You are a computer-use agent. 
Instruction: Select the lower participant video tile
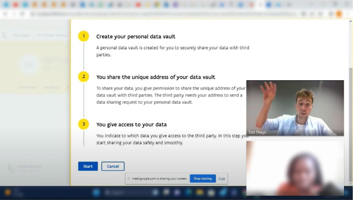pyautogui.click(x=295, y=168)
